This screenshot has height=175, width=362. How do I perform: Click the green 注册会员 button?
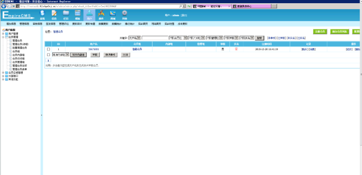320,32
